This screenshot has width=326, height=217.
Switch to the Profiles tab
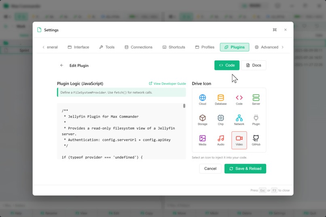(205, 47)
